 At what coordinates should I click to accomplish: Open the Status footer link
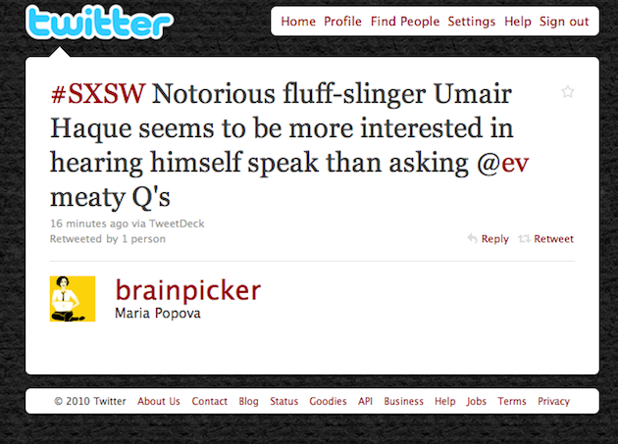[x=283, y=401]
